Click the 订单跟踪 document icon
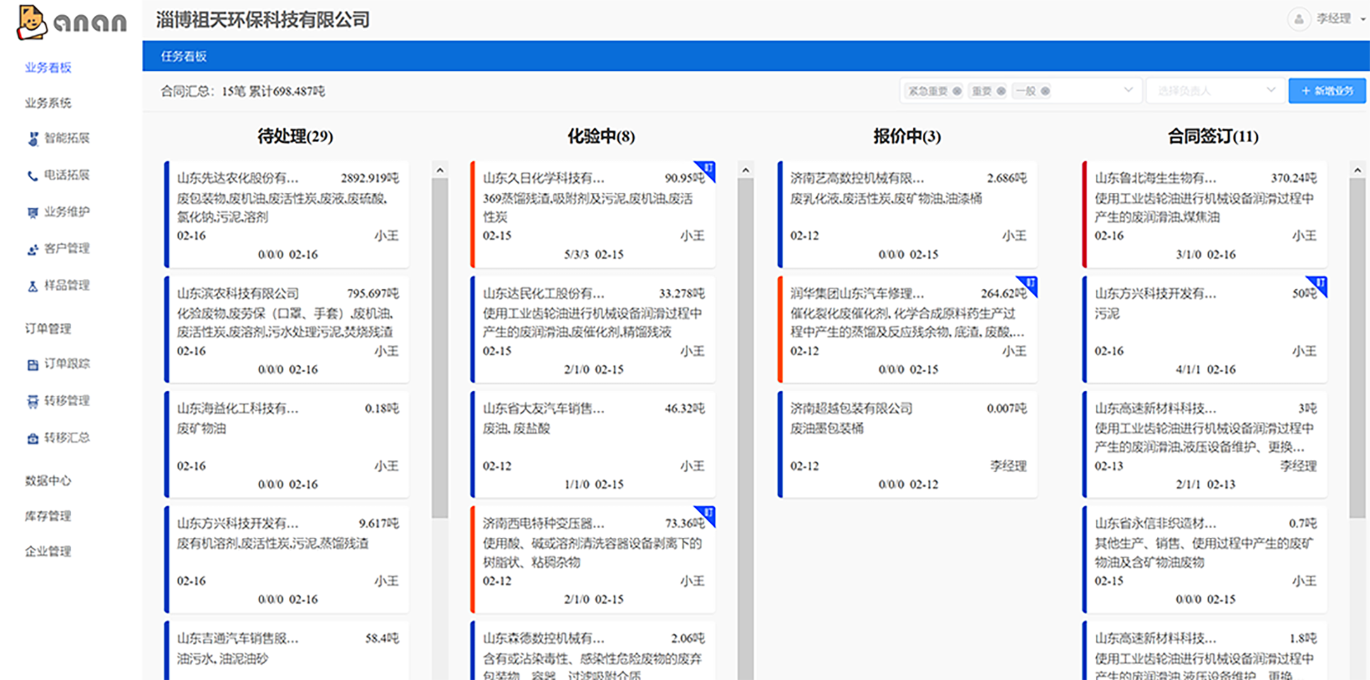1370x680 pixels. (x=33, y=365)
